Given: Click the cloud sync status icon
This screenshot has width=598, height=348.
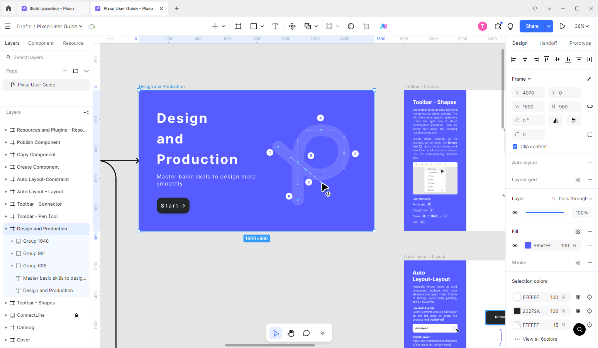Looking at the screenshot, I should coord(92,26).
